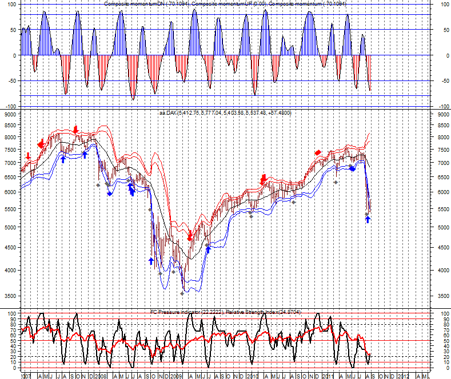Click the 90 label on the right pressure indicator axis
The image size is (451, 379).
coord(446,319)
